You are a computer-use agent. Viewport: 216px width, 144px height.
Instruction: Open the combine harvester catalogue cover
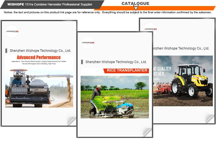[39, 73]
